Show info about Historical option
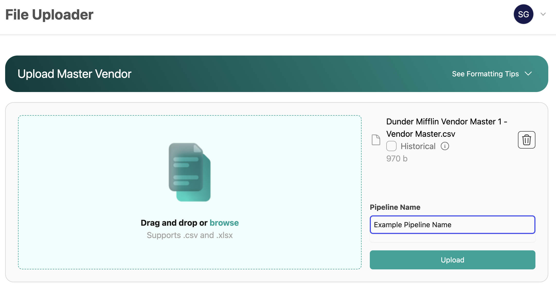556x292 pixels. [x=445, y=146]
